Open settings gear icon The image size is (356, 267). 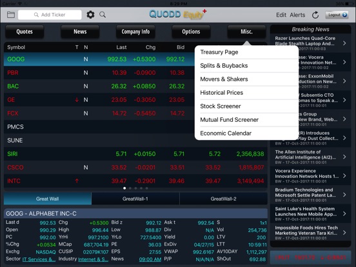coord(90,15)
